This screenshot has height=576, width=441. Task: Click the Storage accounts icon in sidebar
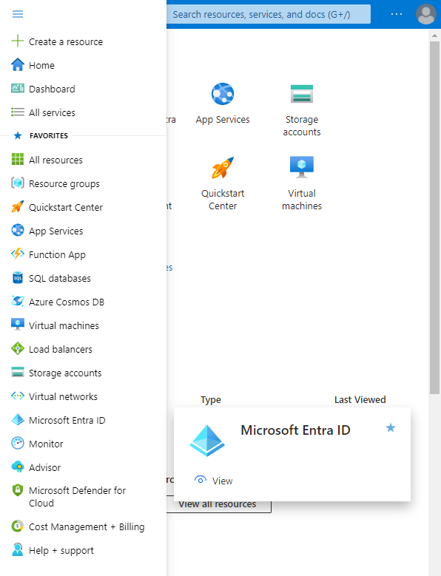18,372
